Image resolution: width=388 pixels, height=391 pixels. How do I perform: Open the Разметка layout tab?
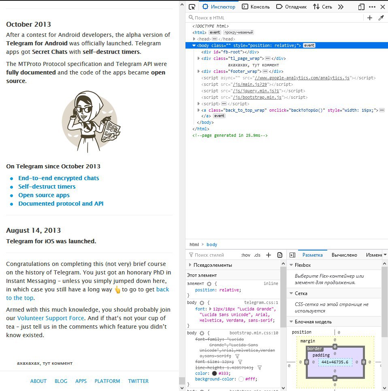pyautogui.click(x=312, y=255)
